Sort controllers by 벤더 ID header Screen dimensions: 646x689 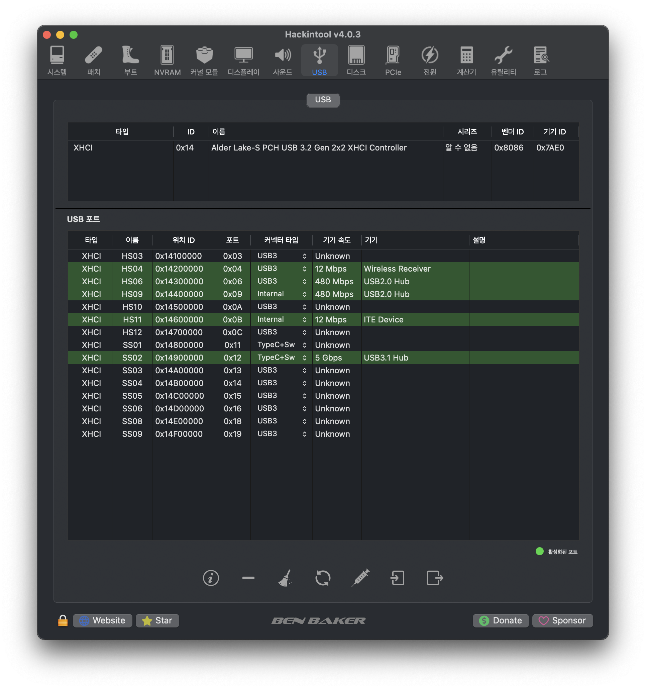tap(512, 131)
